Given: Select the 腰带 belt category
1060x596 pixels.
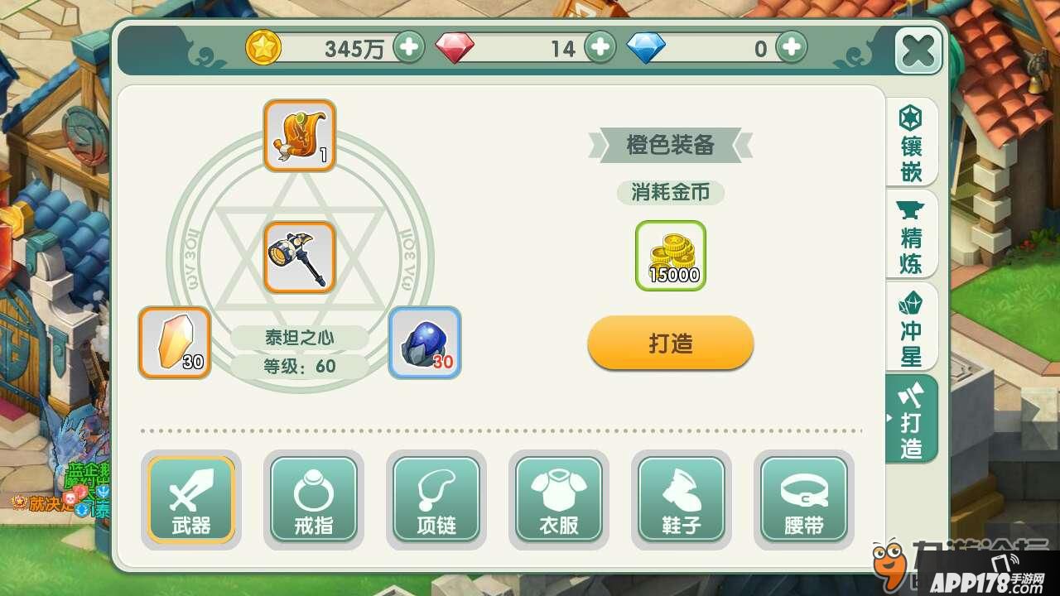Looking at the screenshot, I should click(804, 499).
